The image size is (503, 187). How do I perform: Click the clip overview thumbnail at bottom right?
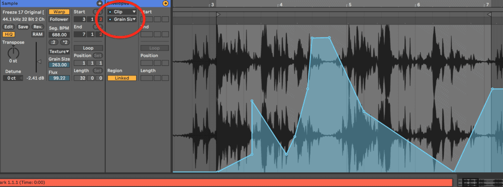point(480,182)
